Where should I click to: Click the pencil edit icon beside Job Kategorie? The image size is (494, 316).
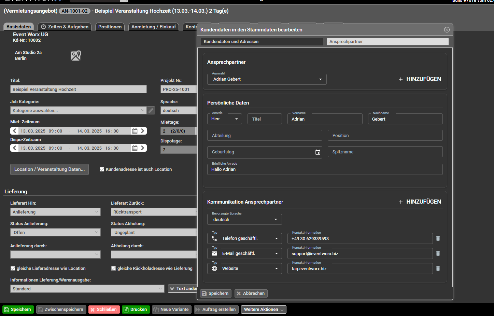pos(151,110)
